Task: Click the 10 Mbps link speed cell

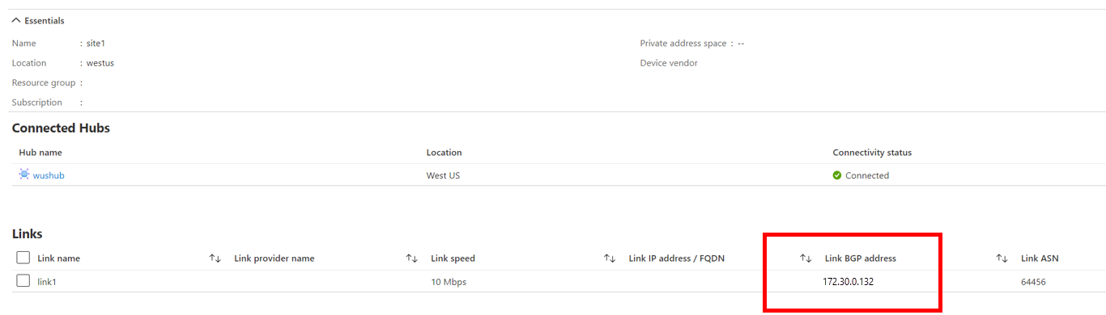Action: click(449, 282)
